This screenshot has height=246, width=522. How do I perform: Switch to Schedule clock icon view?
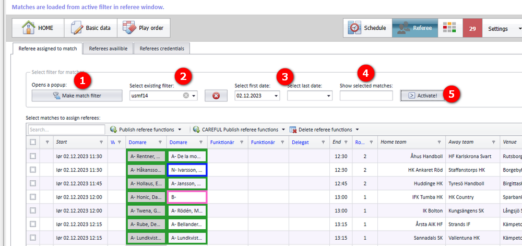(367, 28)
